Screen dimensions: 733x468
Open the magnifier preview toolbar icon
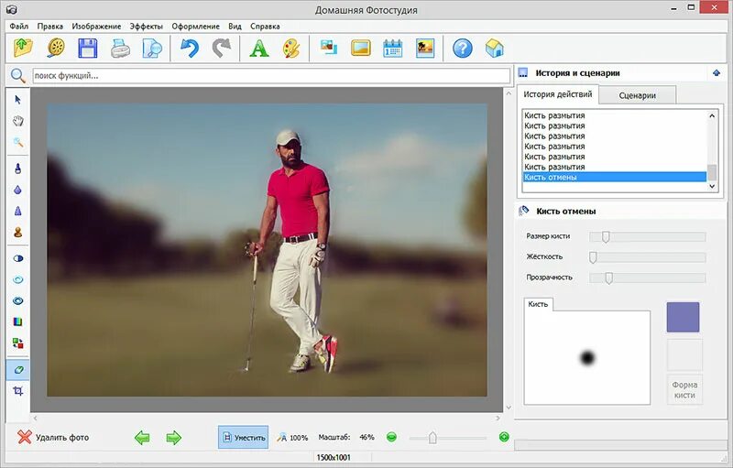[152, 49]
